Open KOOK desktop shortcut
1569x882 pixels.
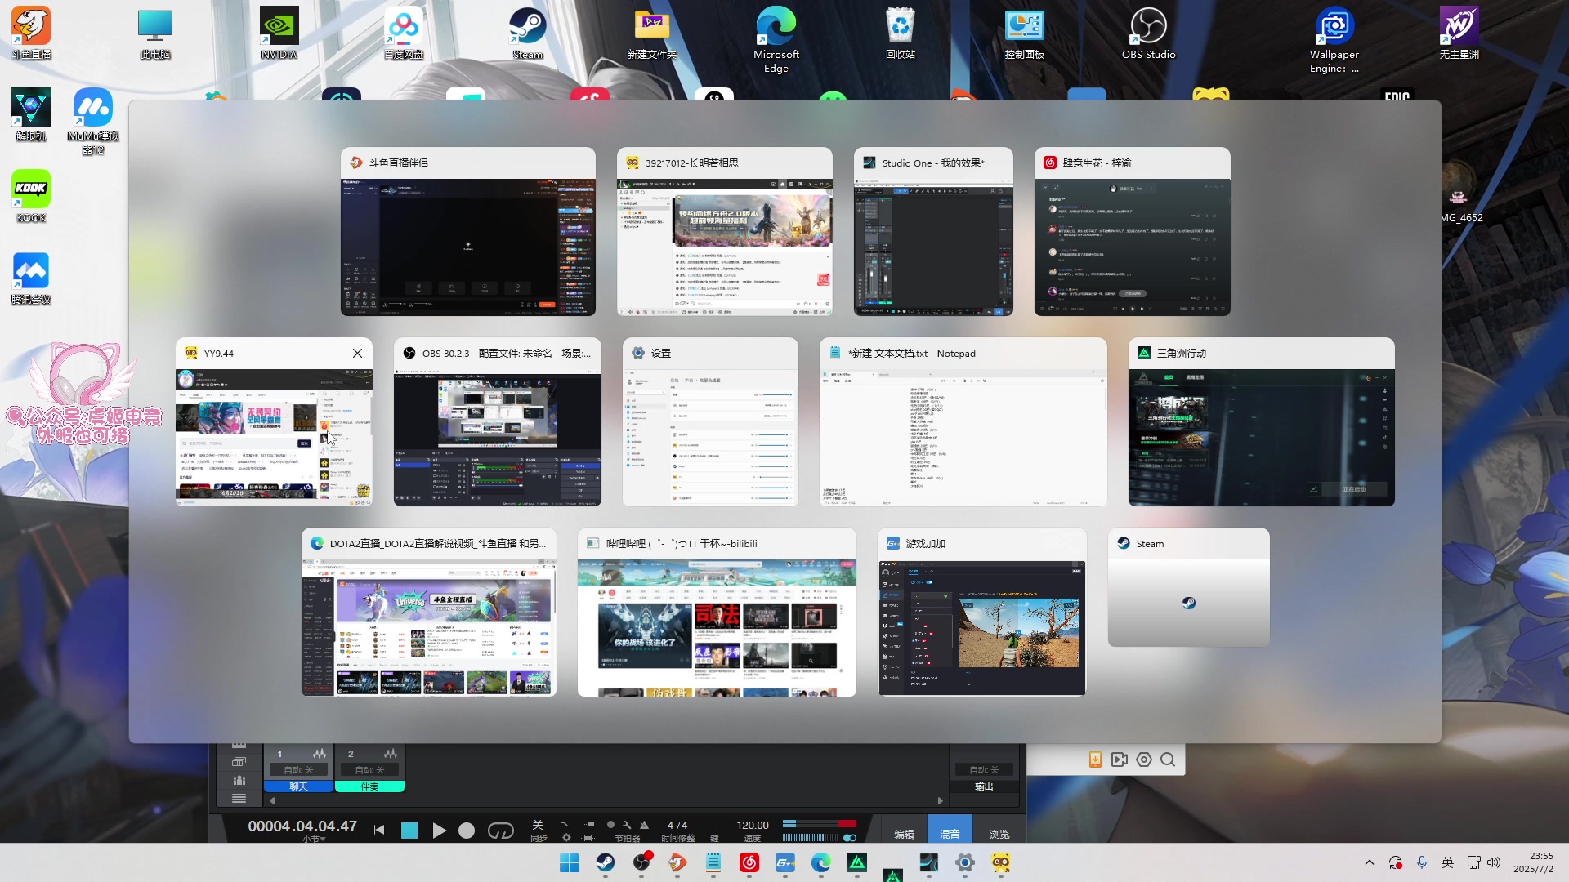point(31,197)
